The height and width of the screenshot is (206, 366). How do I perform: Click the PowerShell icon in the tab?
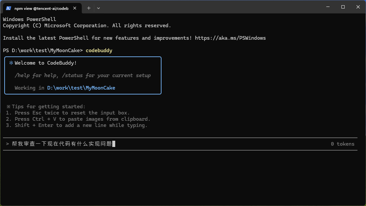pyautogui.click(x=9, y=8)
